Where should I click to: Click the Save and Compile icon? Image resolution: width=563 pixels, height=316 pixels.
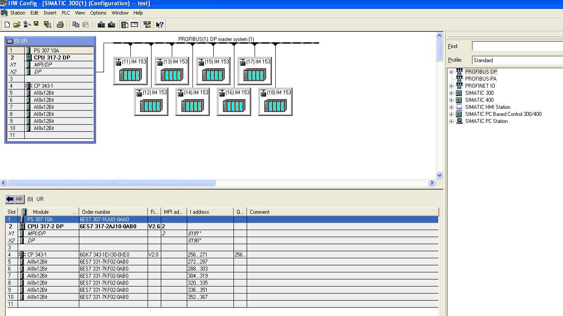point(47,25)
